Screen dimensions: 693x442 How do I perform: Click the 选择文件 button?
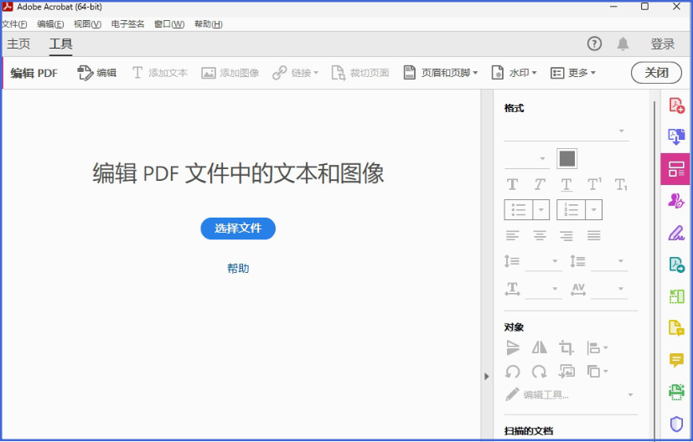coord(238,228)
